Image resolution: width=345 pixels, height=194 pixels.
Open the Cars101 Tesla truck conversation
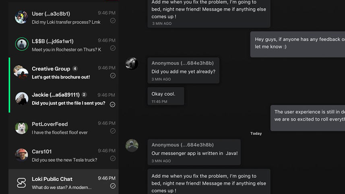pyautogui.click(x=63, y=155)
